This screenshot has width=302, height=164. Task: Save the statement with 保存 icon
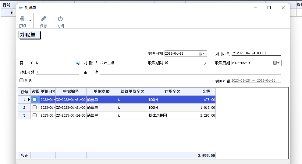(44, 19)
